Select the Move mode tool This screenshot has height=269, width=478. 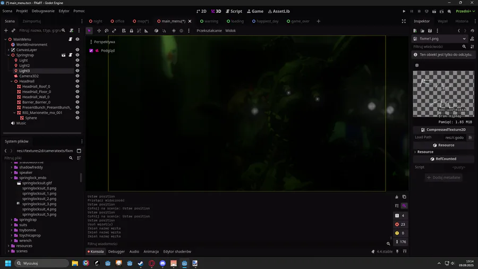pyautogui.click(x=99, y=30)
